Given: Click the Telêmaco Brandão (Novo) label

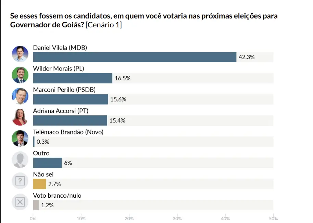Looking at the screenshot, I should (x=68, y=132).
